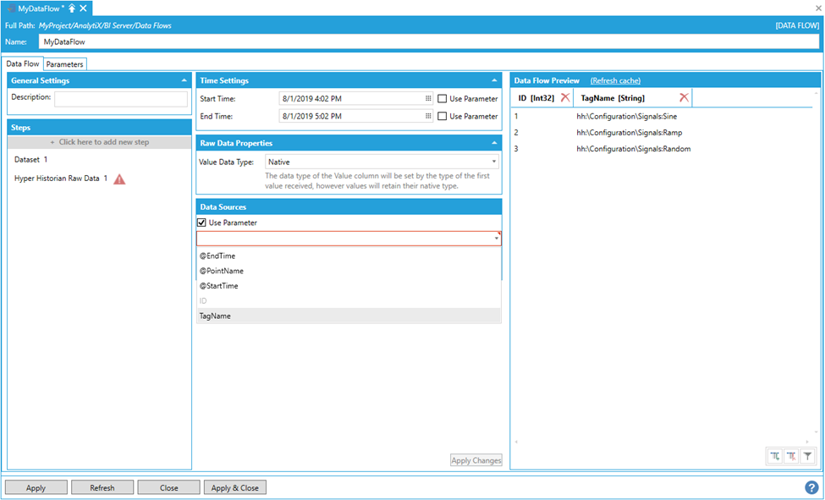Click the warning icon beside Hyper Historian Raw Data

(x=119, y=179)
